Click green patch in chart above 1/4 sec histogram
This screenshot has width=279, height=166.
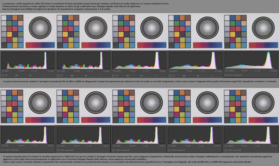tap(65, 23)
